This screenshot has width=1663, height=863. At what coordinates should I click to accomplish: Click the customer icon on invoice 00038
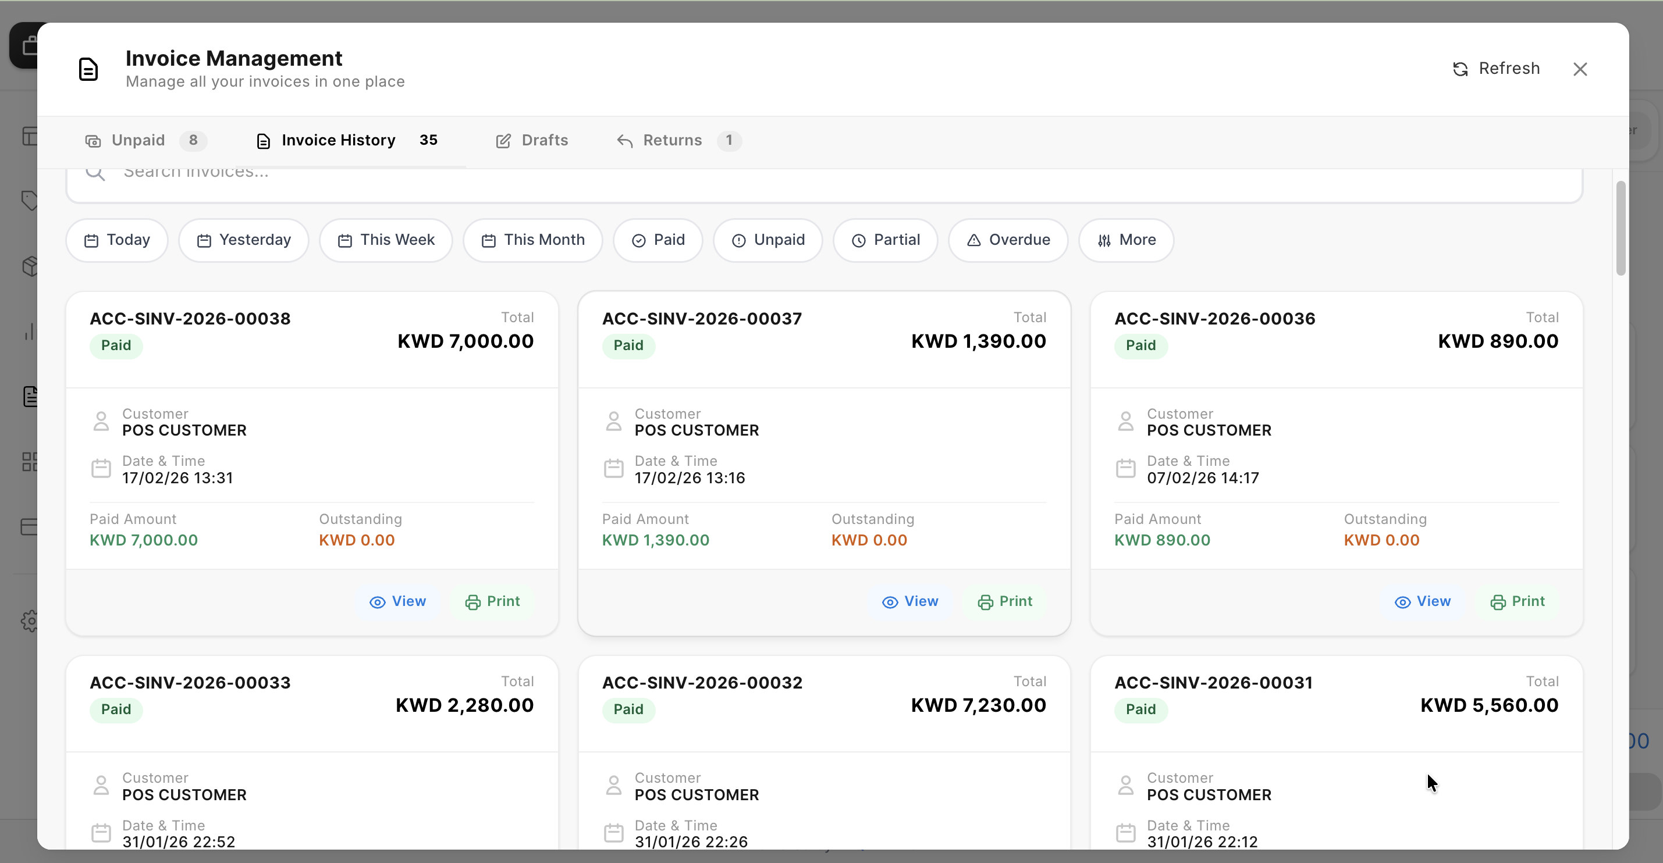click(x=101, y=421)
